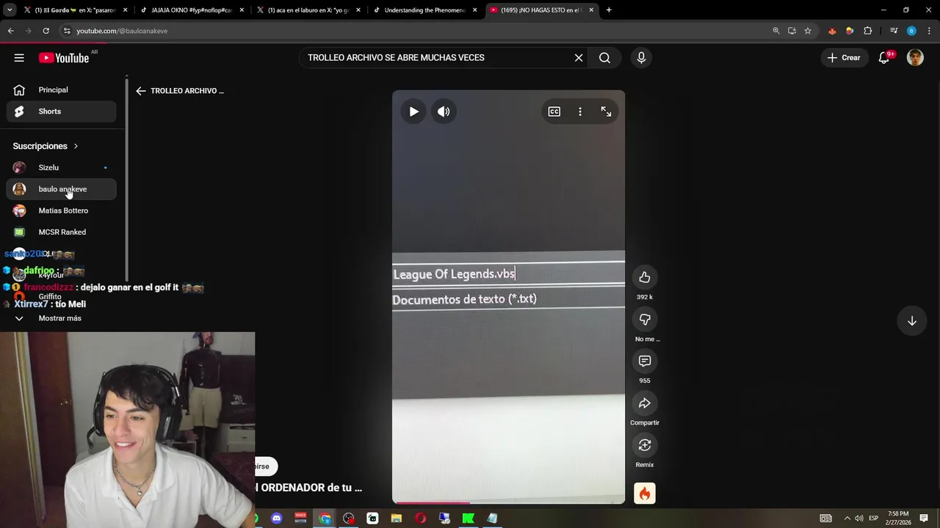Expand the Suscripciones section

(x=46, y=146)
